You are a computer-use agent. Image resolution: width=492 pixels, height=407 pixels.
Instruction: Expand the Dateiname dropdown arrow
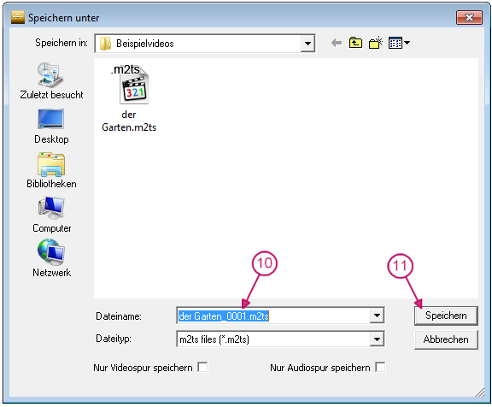(x=377, y=316)
